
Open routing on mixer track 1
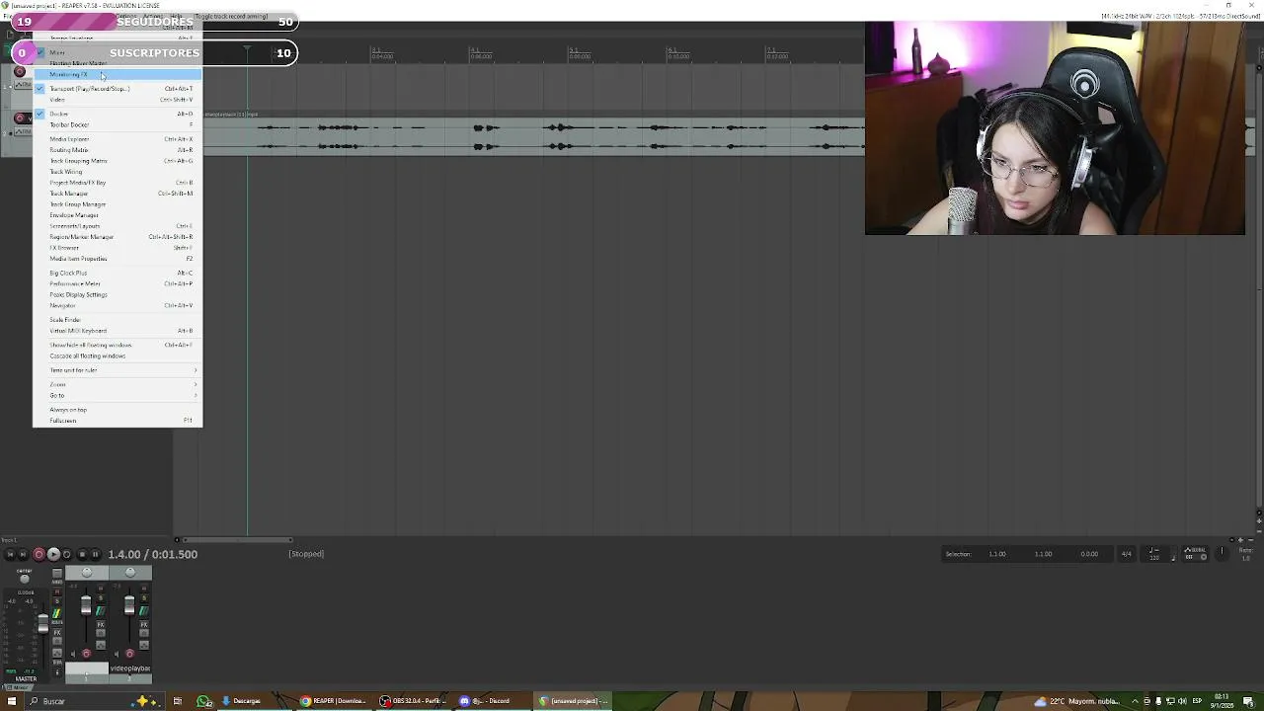(x=101, y=611)
